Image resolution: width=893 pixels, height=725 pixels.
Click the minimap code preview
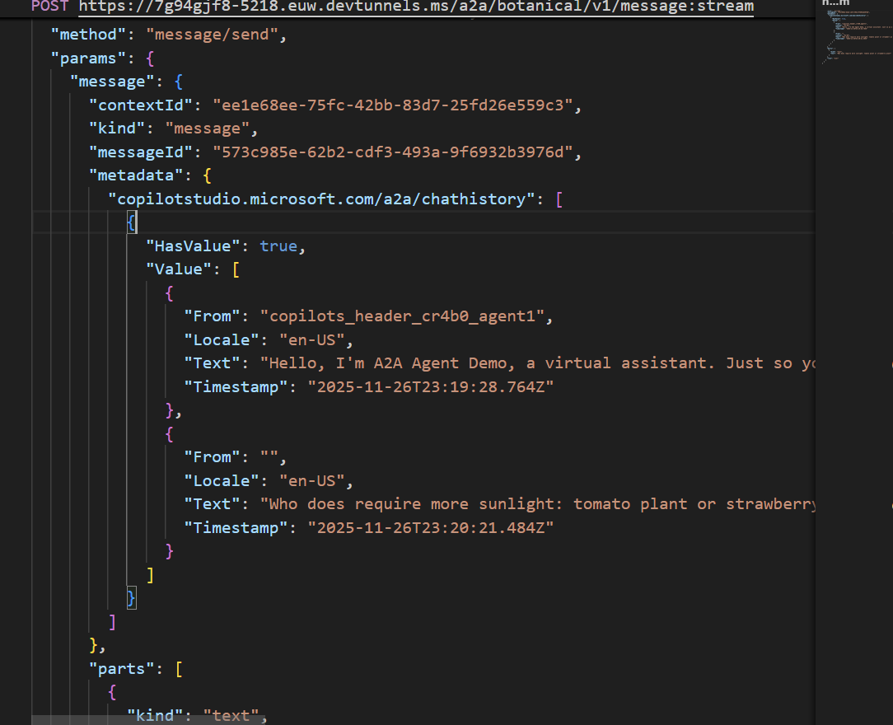[857, 37]
